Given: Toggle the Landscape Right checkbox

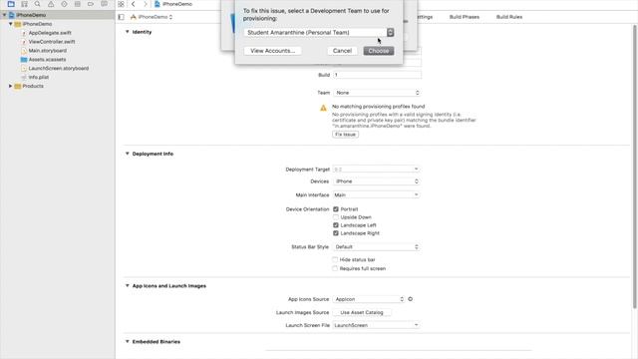Looking at the screenshot, I should point(336,233).
